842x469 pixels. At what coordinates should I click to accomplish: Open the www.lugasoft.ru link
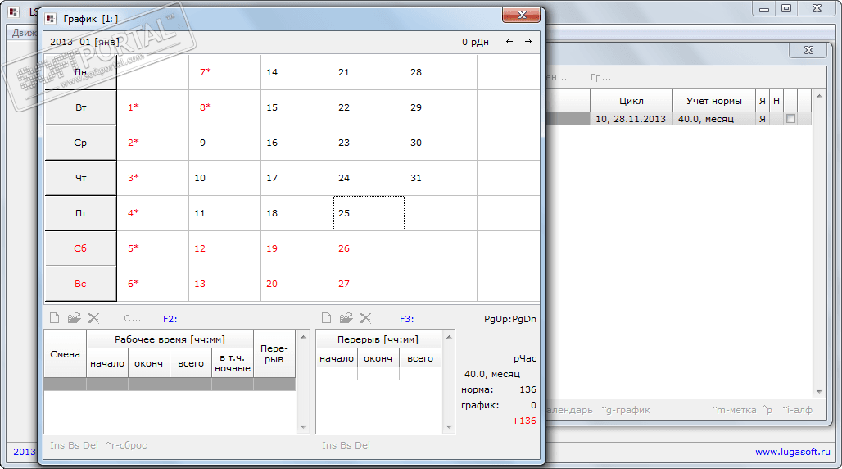(793, 452)
